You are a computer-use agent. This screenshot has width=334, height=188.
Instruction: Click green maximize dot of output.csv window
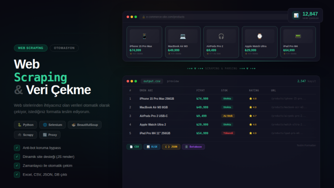tap(136, 81)
